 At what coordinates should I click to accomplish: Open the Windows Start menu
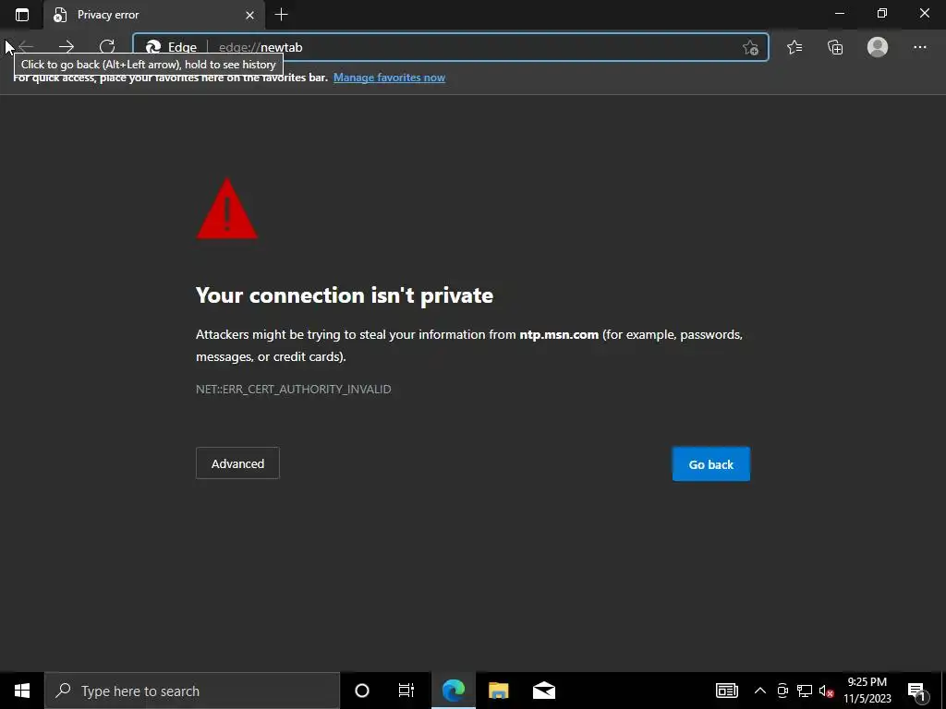pos(22,691)
